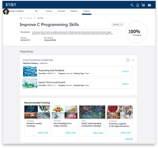
Task: Go to home via breadcrumb house icon
Action: click(21, 18)
